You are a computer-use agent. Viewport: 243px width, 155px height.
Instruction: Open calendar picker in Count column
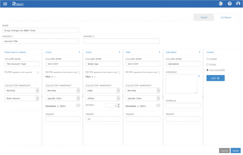78,105
